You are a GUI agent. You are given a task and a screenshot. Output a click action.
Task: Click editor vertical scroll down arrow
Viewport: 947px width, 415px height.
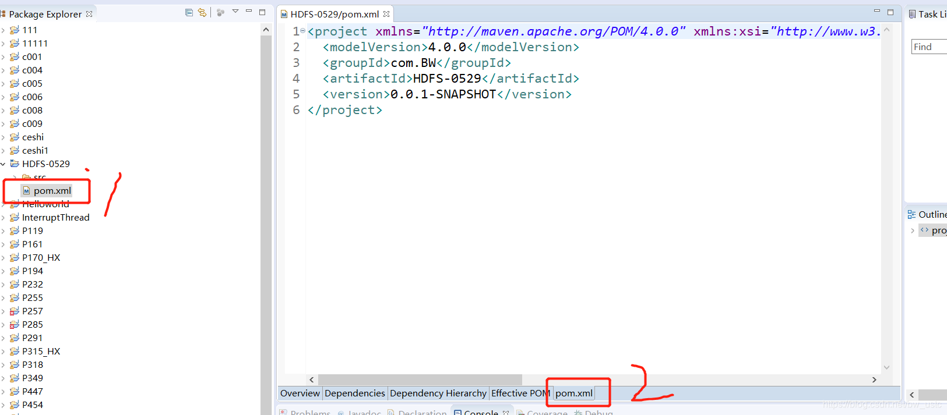[886, 367]
